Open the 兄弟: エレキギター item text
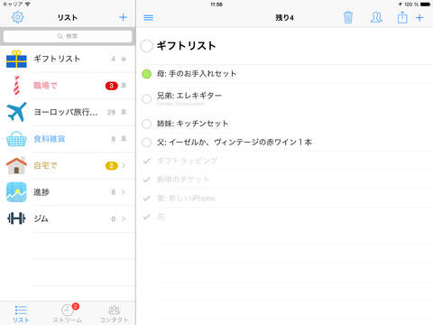433x325 pixels. (x=189, y=96)
